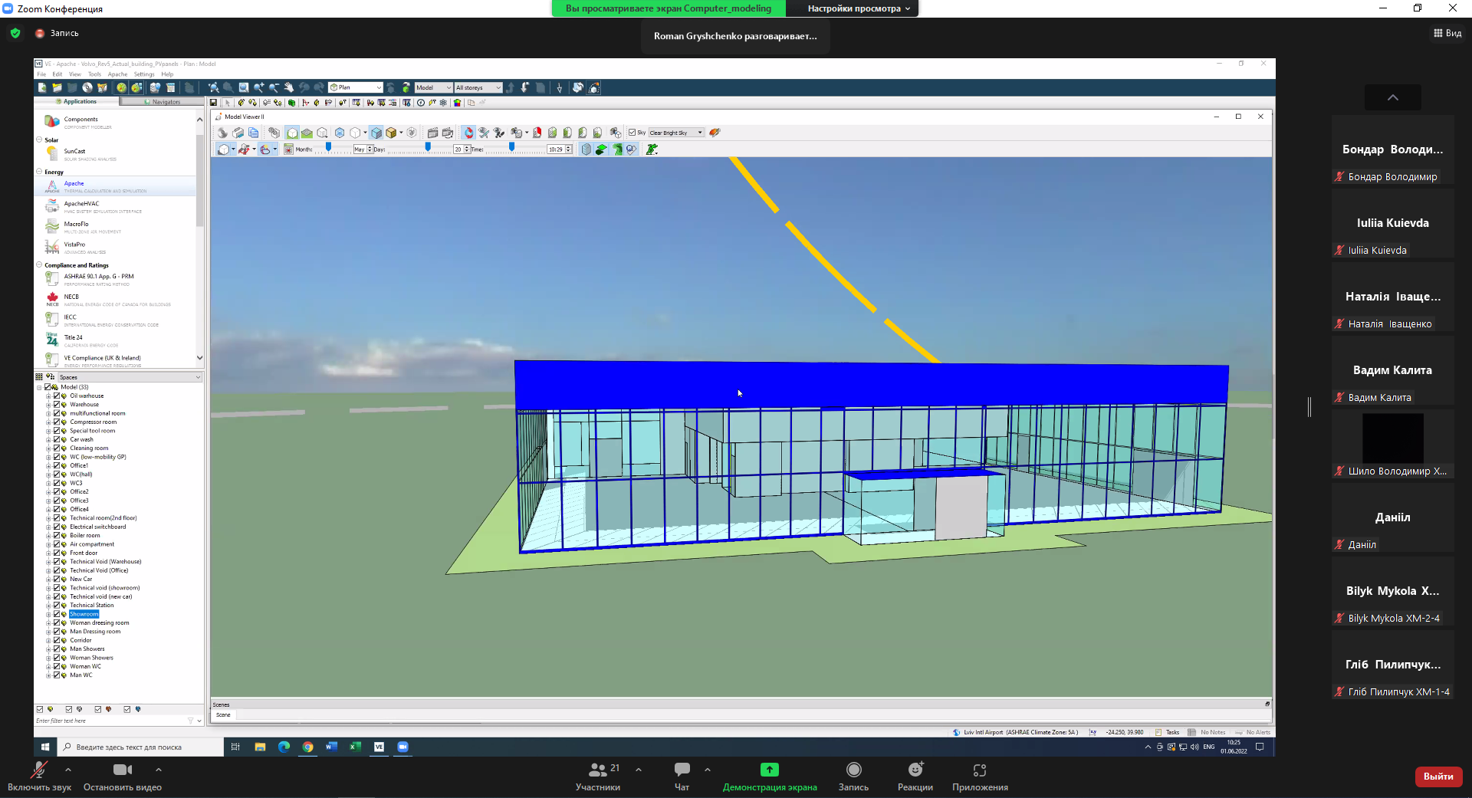The height and width of the screenshot is (798, 1472).
Task: Open the Apache menu in menu bar
Action: coord(117,74)
